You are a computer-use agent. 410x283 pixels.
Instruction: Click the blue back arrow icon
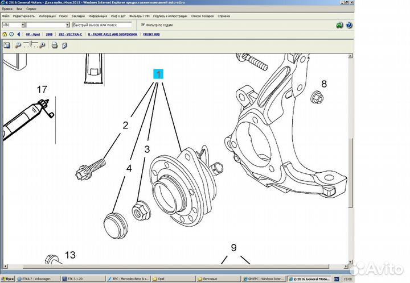tap(19, 34)
